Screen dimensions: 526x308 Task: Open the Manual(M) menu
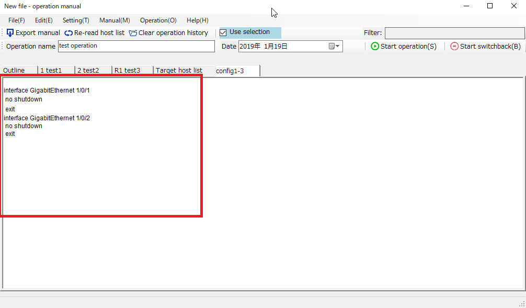tap(115, 20)
